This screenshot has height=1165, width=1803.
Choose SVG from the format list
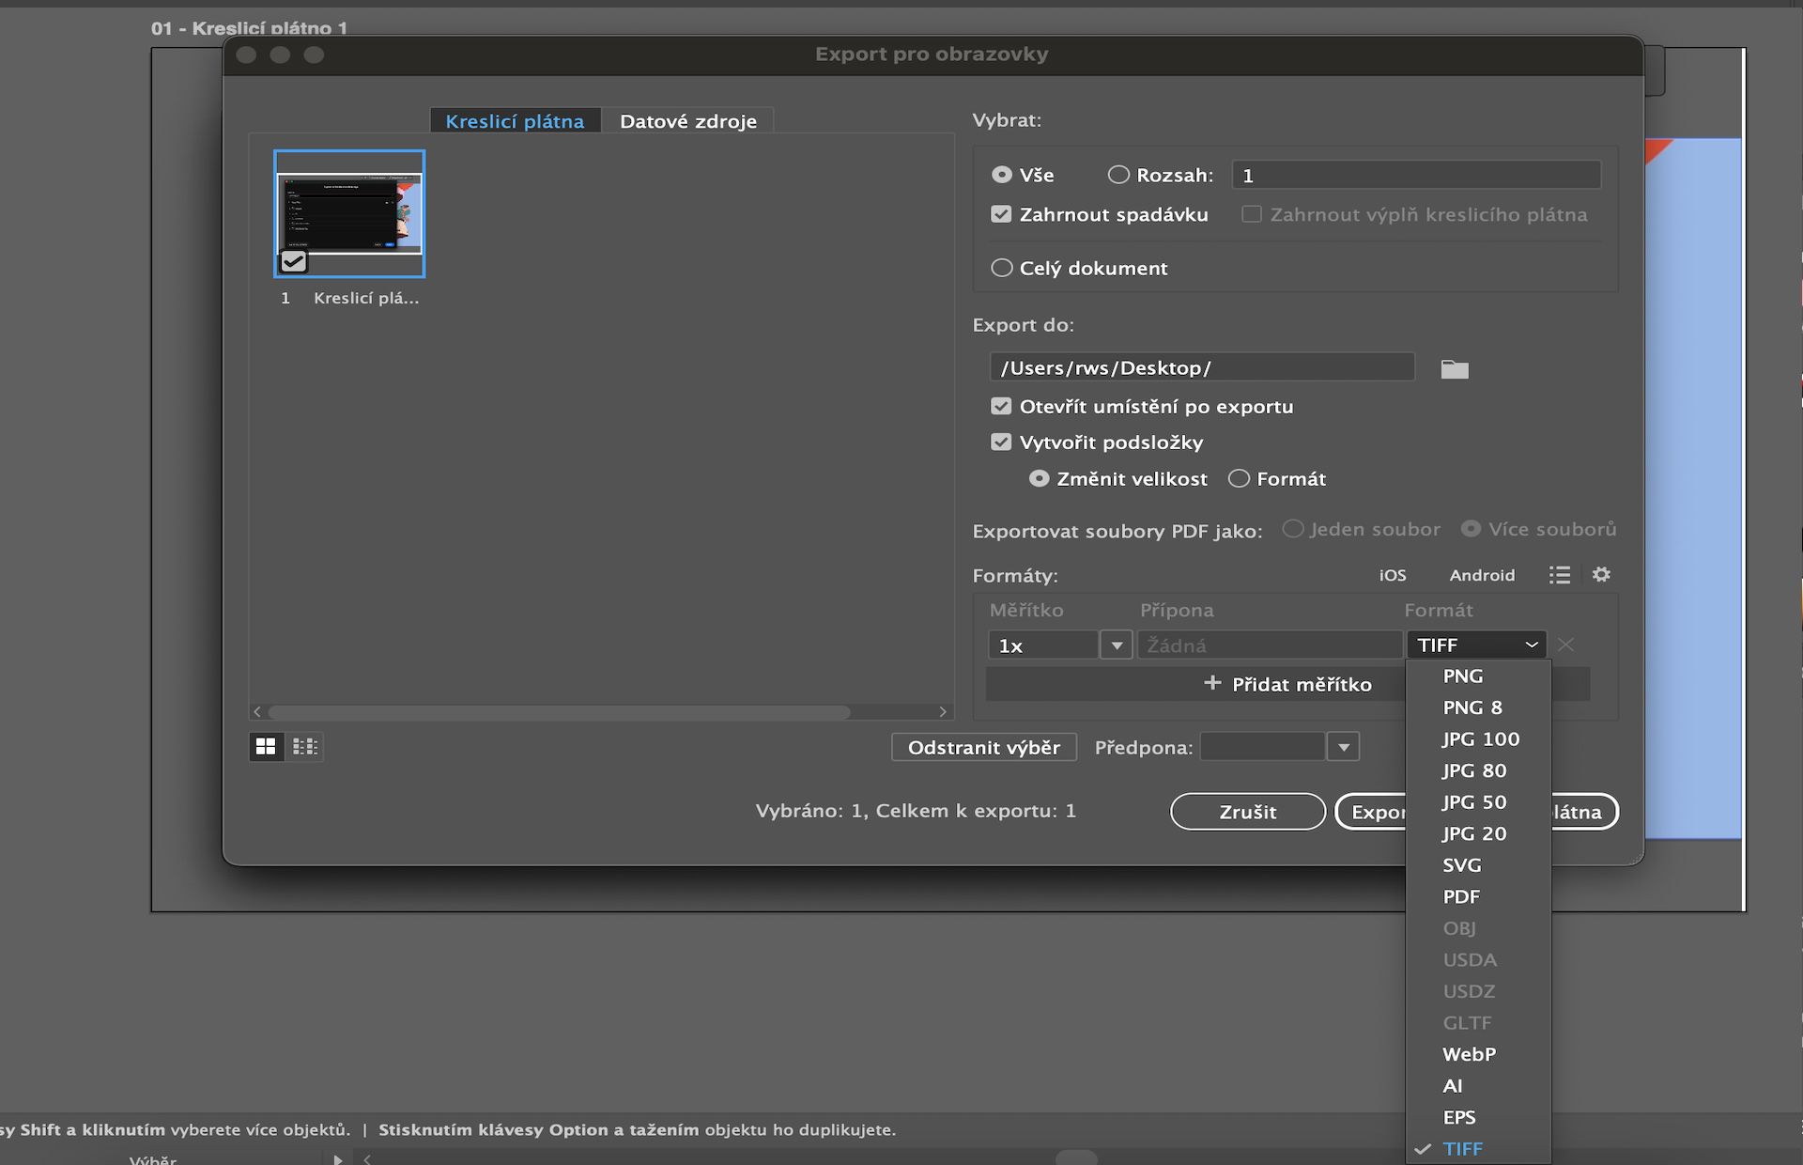1461,864
